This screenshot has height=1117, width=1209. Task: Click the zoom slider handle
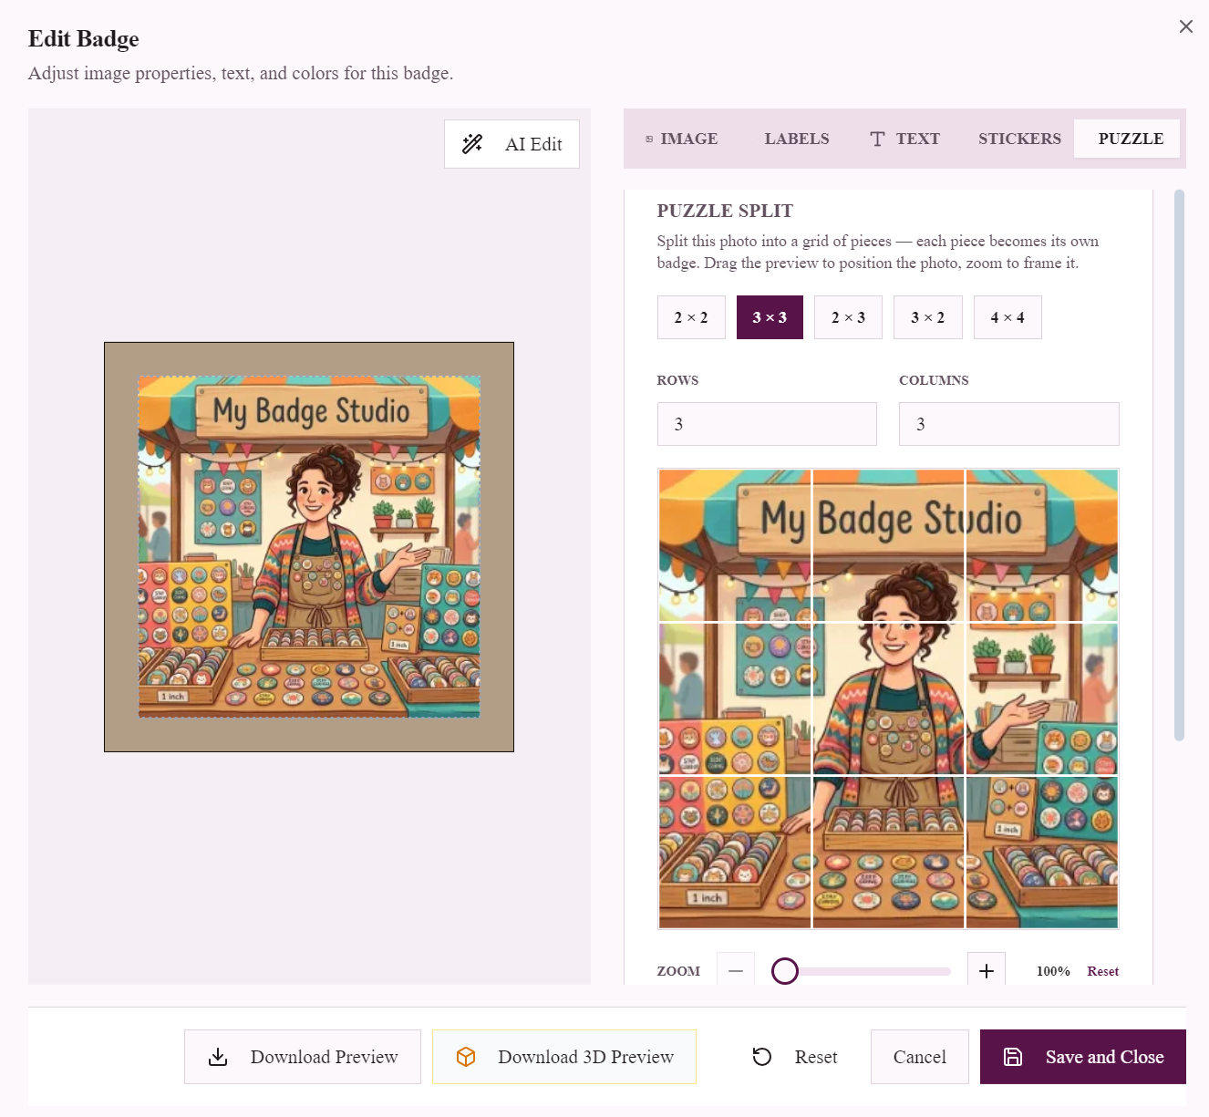[x=785, y=971]
